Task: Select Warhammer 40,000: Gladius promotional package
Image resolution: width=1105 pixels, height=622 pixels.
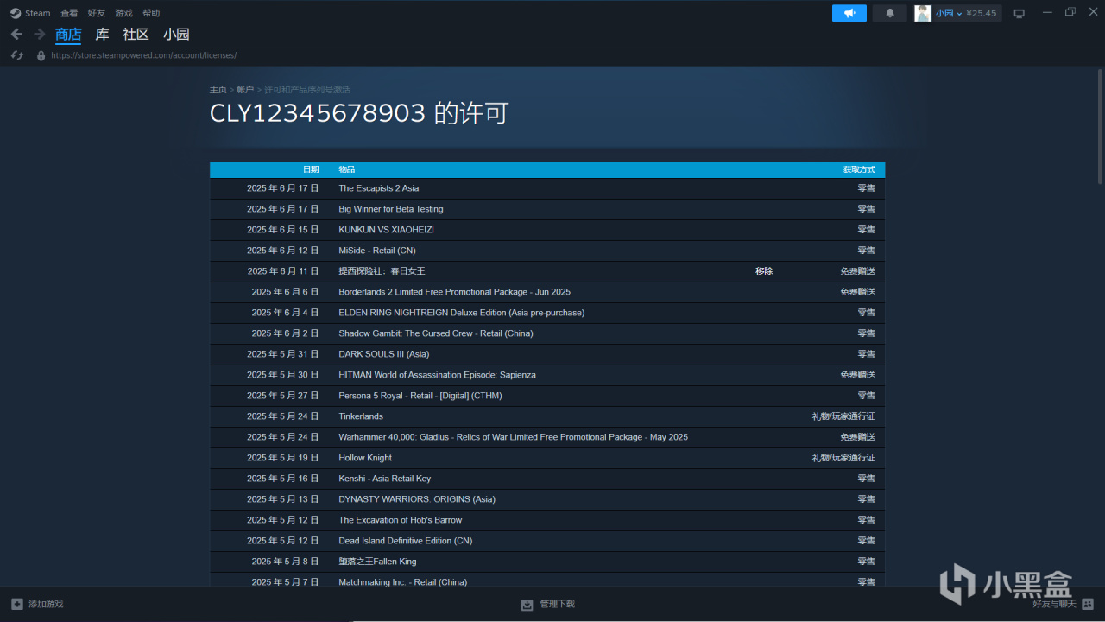Action: coord(513,437)
